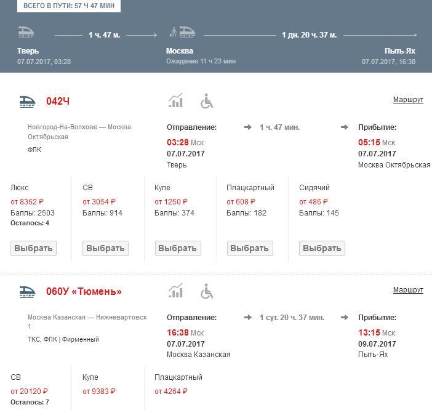Click arrival time 13:15 Мск
This screenshot has width=432, height=410.
coord(377,332)
